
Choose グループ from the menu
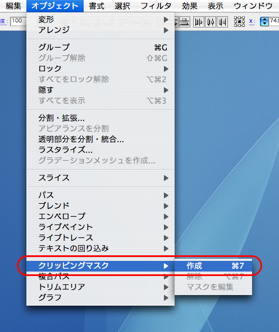(x=100, y=47)
